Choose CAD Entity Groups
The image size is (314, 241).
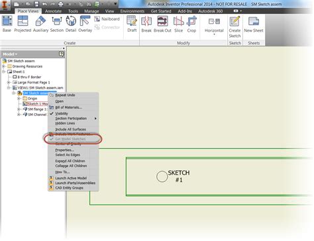(x=69, y=188)
